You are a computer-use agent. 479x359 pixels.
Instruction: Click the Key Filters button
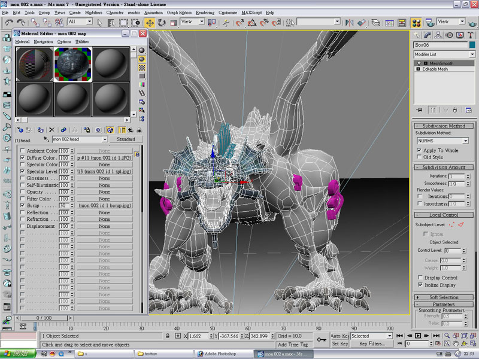coord(372,343)
